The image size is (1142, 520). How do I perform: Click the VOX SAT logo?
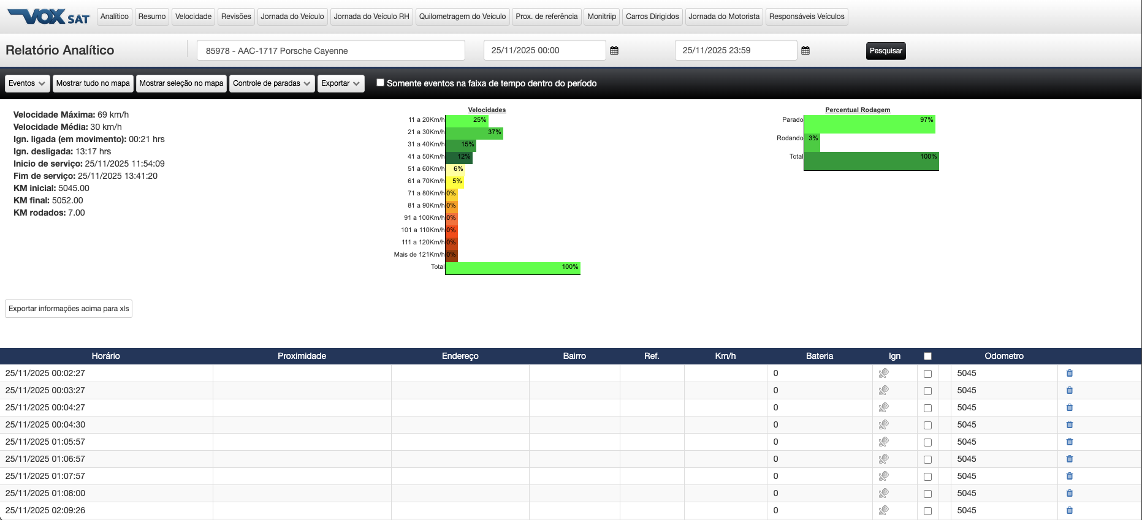(x=48, y=17)
